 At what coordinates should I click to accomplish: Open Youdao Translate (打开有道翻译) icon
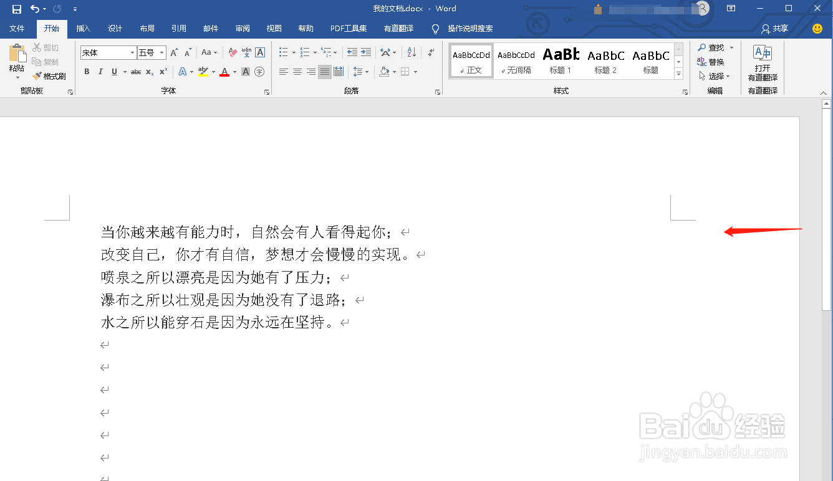[763, 63]
